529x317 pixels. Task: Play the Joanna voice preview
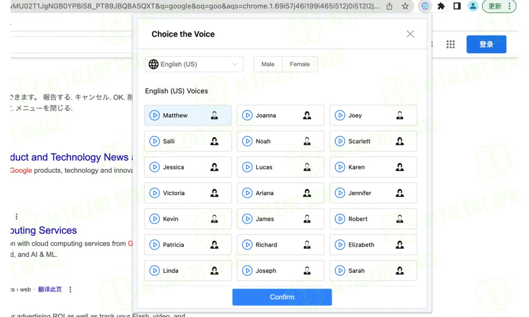click(247, 115)
